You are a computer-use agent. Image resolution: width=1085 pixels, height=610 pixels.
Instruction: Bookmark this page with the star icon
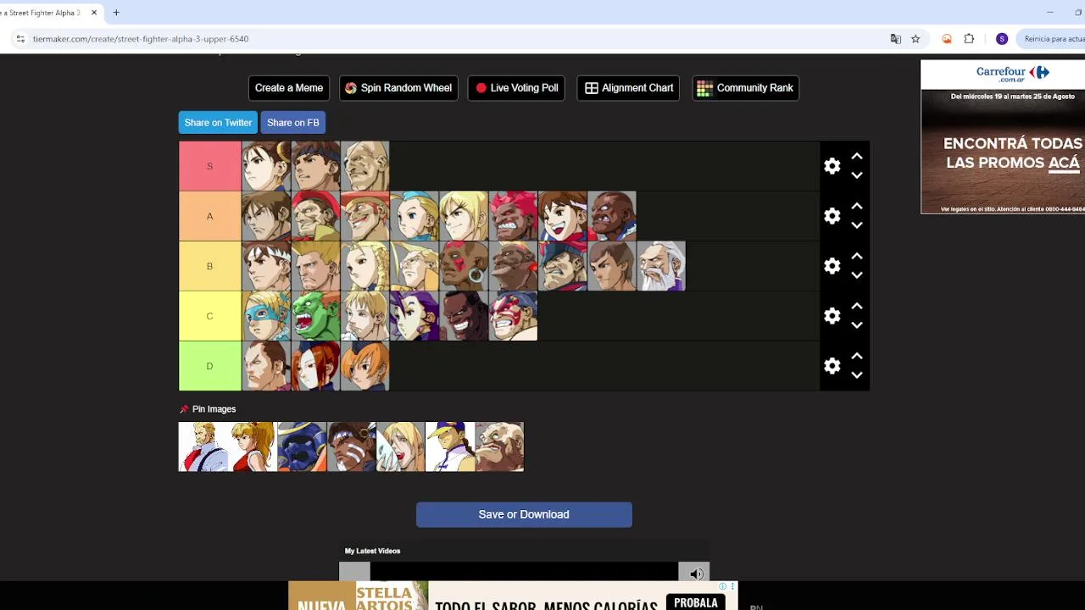click(915, 39)
